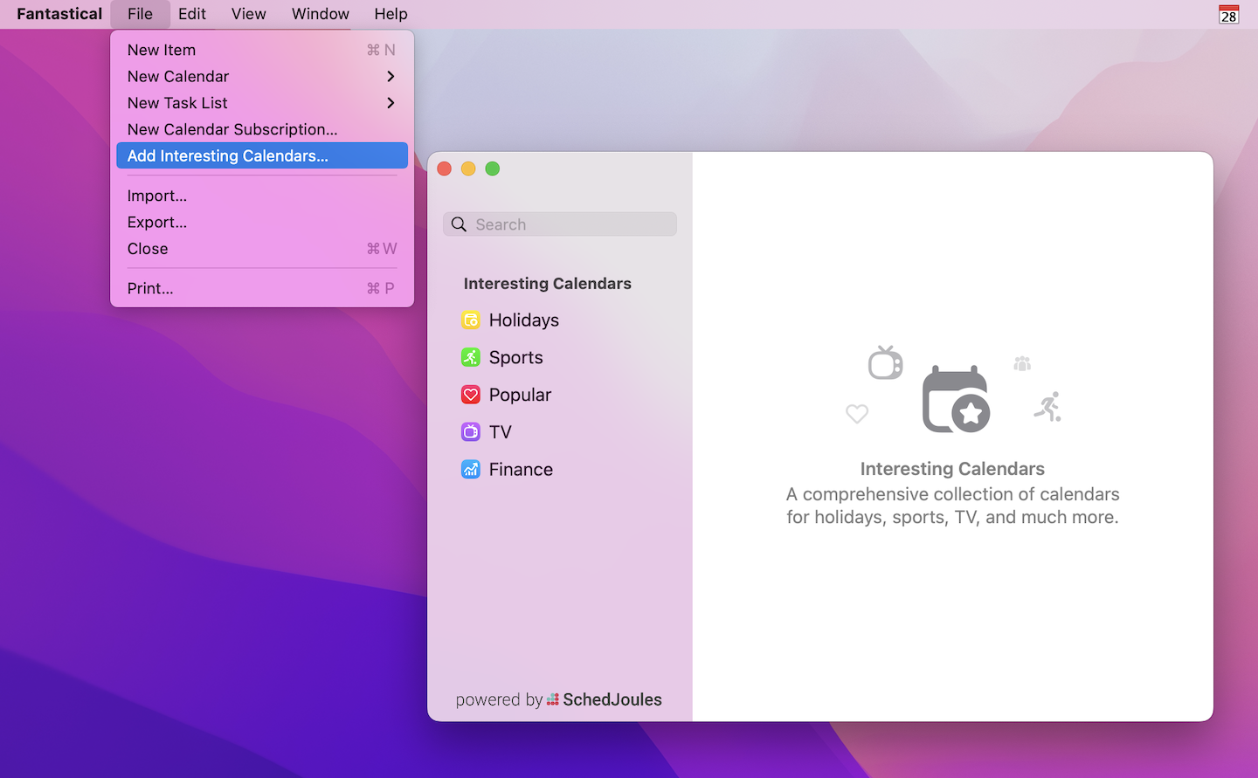Viewport: 1258px width, 778px height.
Task: Click the SchedJoules logo icon
Action: [x=552, y=699]
